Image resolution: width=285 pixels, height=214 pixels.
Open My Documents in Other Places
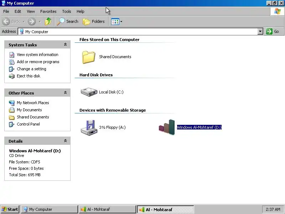29,110
